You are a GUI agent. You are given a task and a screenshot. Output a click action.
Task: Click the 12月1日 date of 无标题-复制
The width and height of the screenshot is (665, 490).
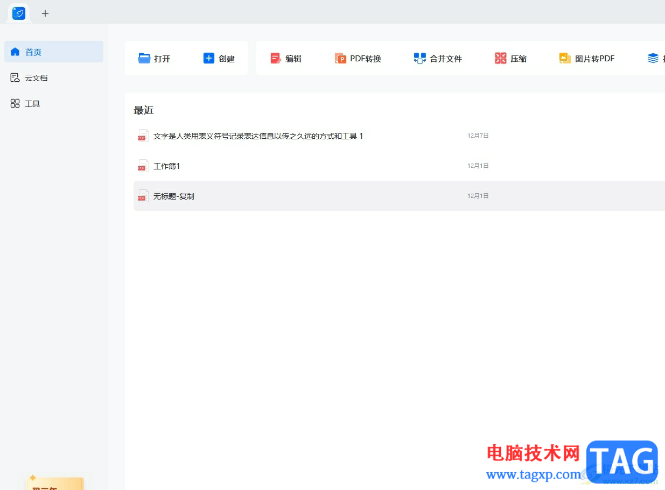478,196
